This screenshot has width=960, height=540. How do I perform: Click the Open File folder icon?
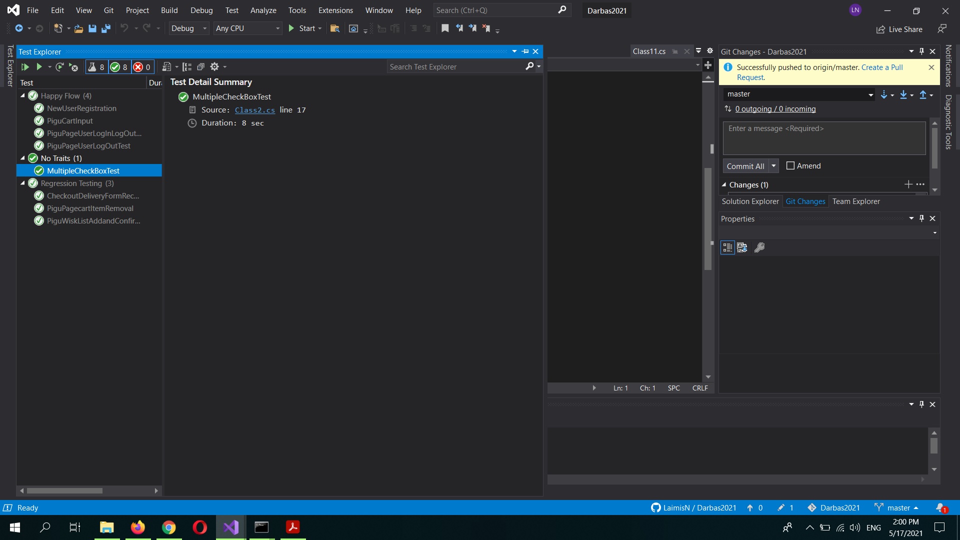pyautogui.click(x=78, y=28)
